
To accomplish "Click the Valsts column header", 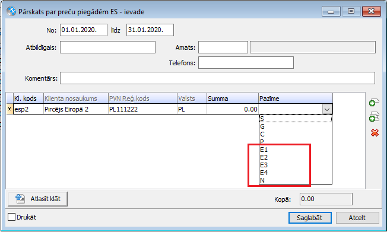I will (192, 98).
